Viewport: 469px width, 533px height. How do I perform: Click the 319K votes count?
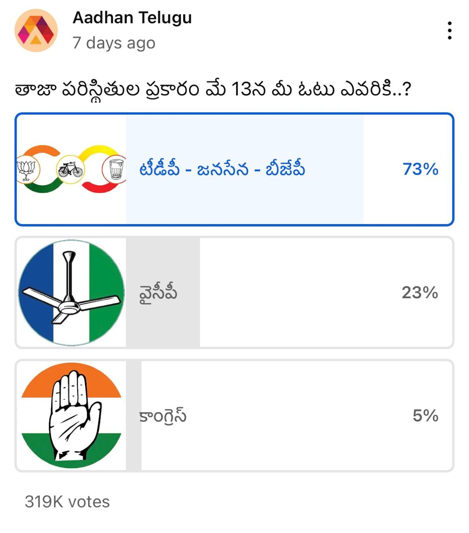[67, 502]
